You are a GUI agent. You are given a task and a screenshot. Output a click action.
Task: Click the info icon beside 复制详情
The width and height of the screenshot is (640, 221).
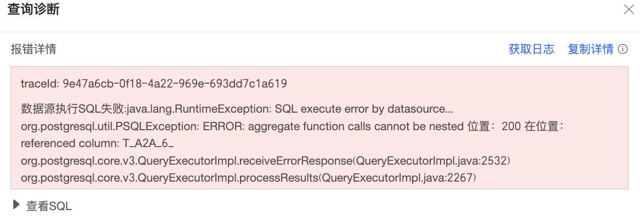(622, 49)
